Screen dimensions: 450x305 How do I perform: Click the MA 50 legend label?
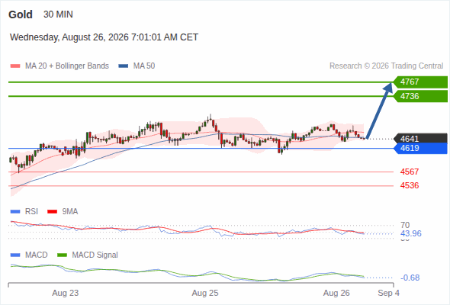point(144,66)
